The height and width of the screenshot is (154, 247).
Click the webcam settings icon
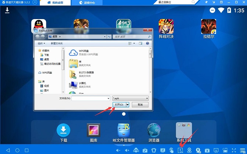(198, 150)
